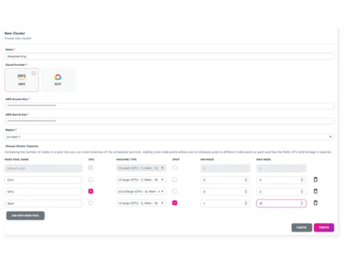Viewport: 352px width, 264px height.
Task: Click the pink Create button
Action: [x=324, y=227]
